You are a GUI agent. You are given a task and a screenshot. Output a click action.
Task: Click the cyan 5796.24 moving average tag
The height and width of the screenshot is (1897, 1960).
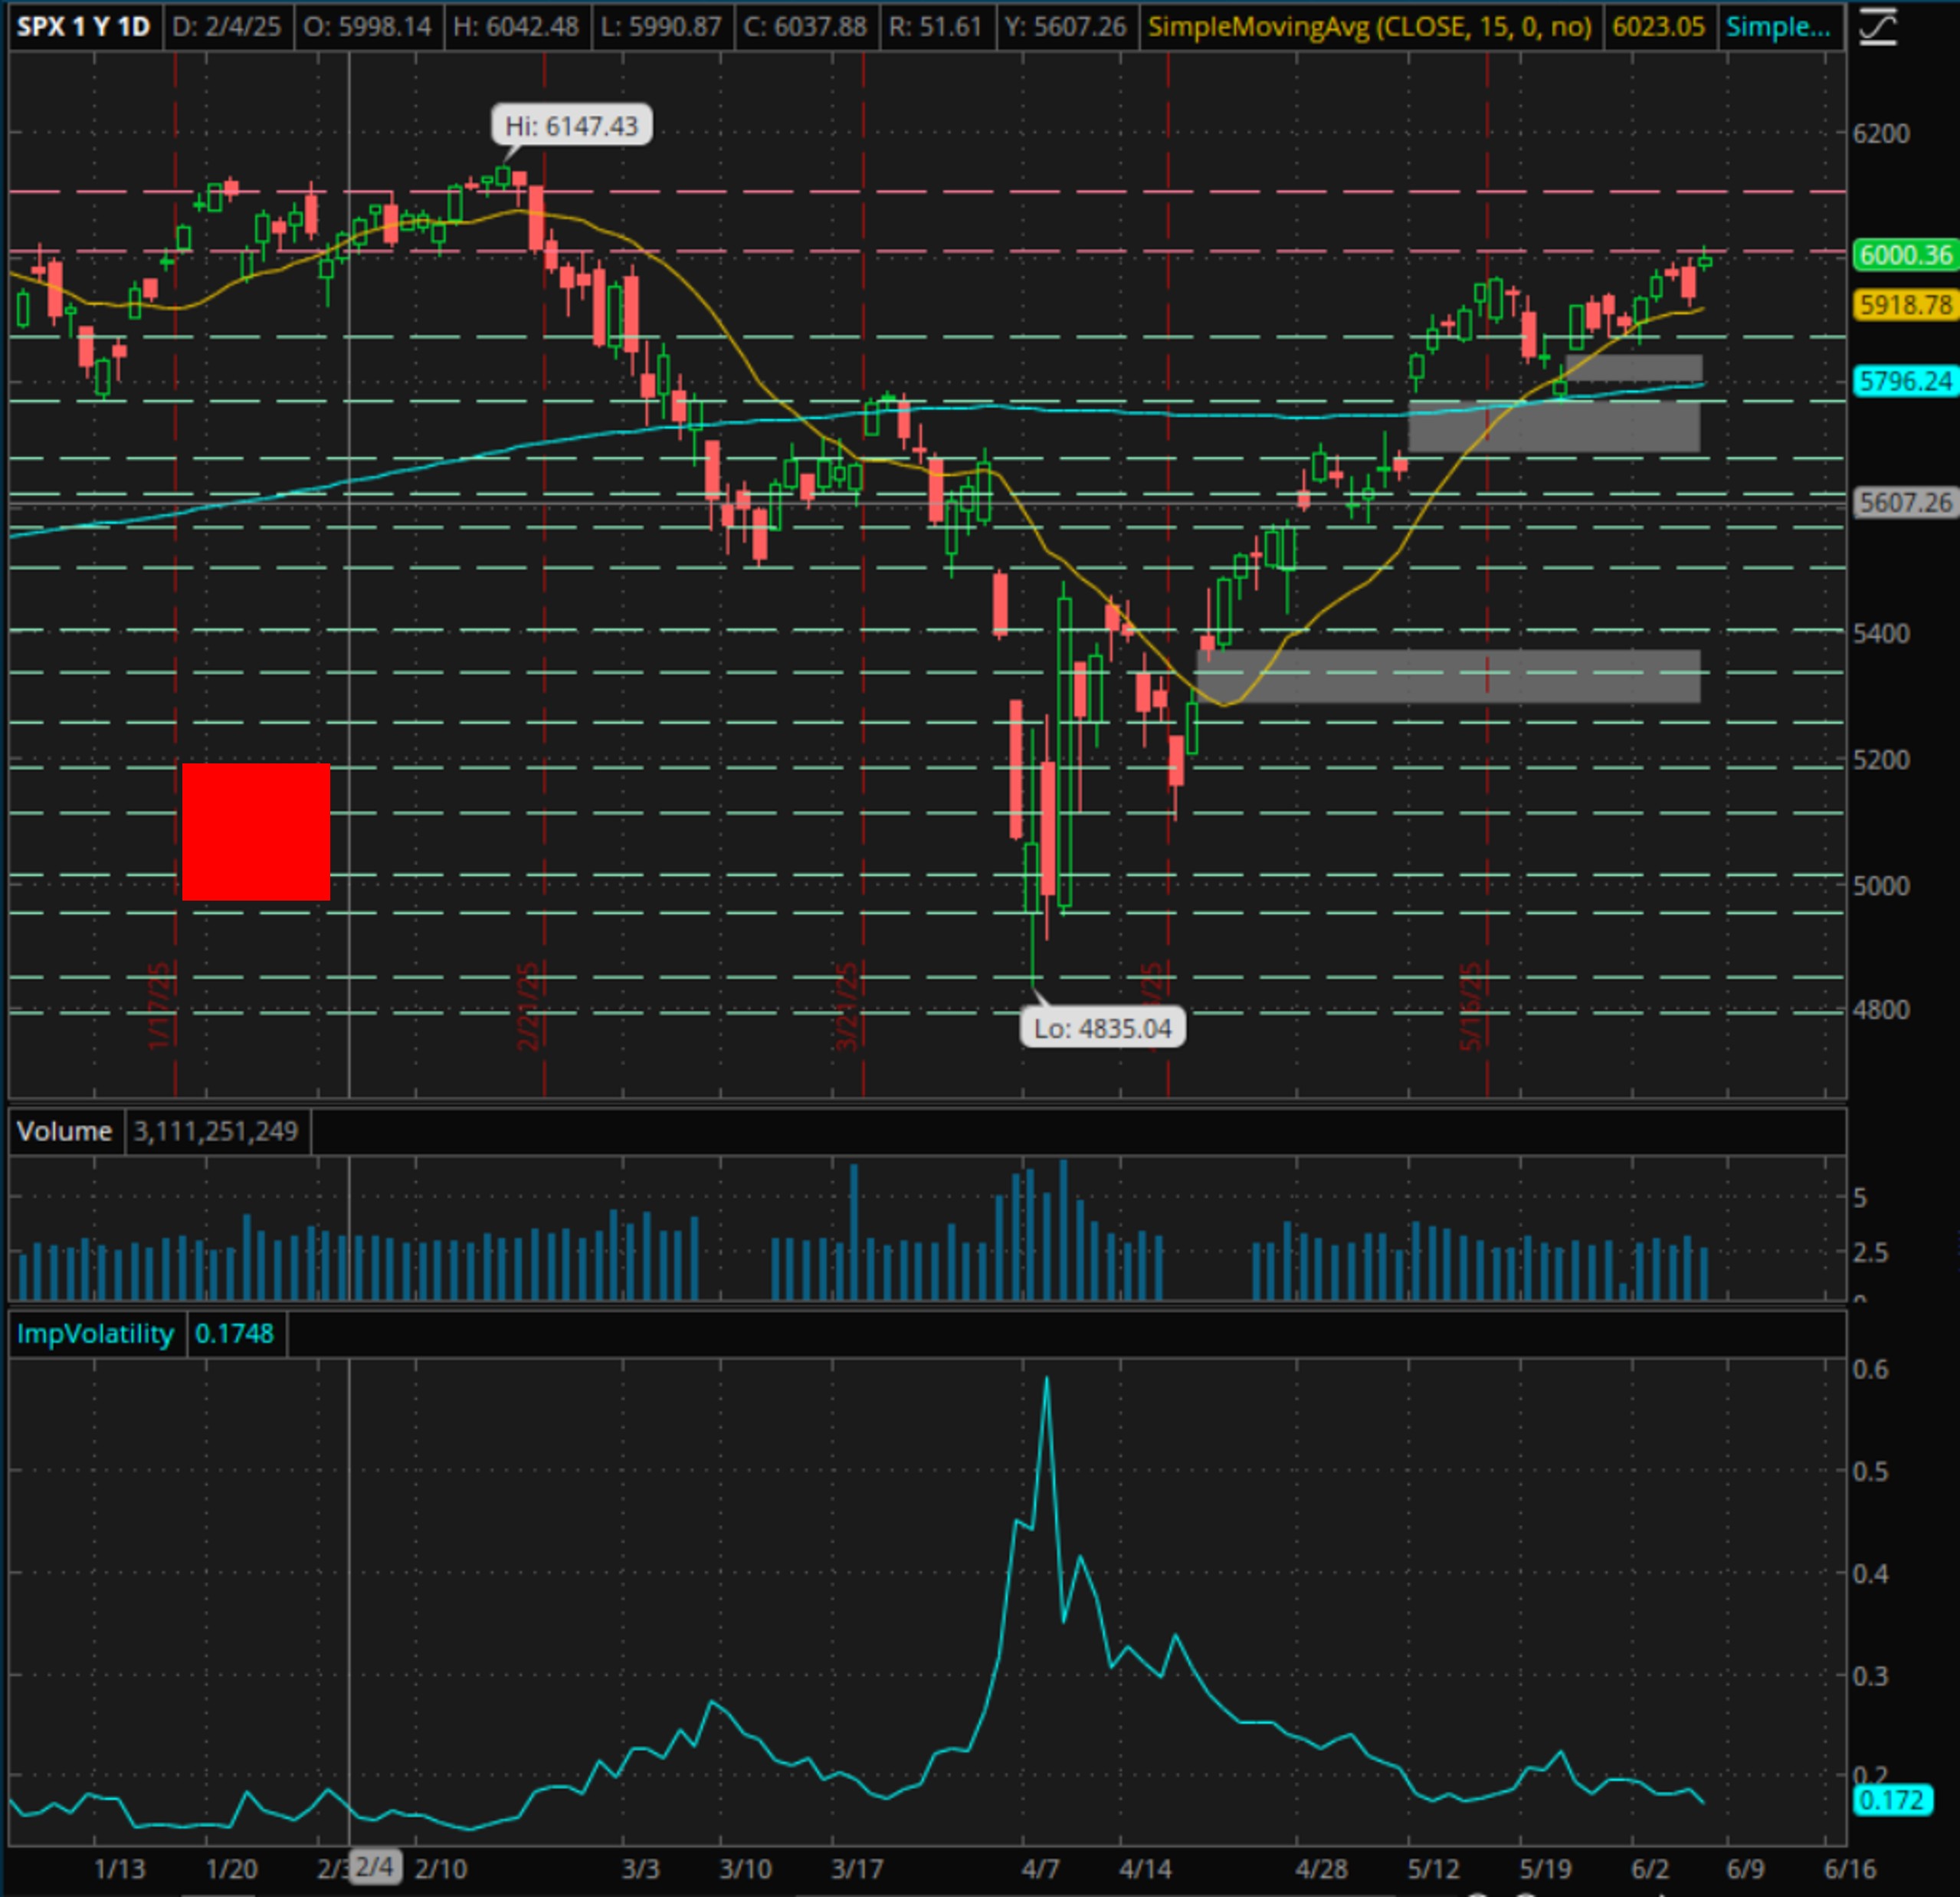pos(1905,381)
